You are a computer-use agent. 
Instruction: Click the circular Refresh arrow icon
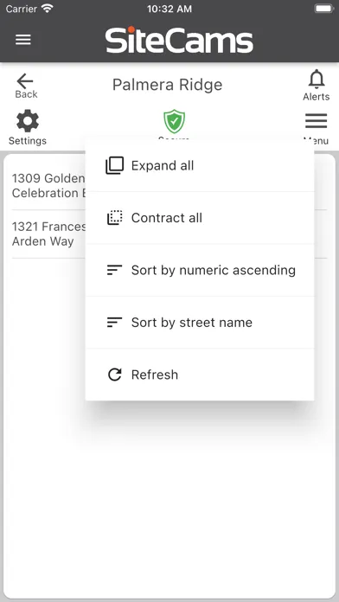(x=114, y=375)
